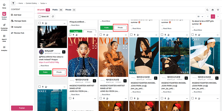Check the red Vogue cover post checkbox
The image size is (222, 111).
click(70, 34)
